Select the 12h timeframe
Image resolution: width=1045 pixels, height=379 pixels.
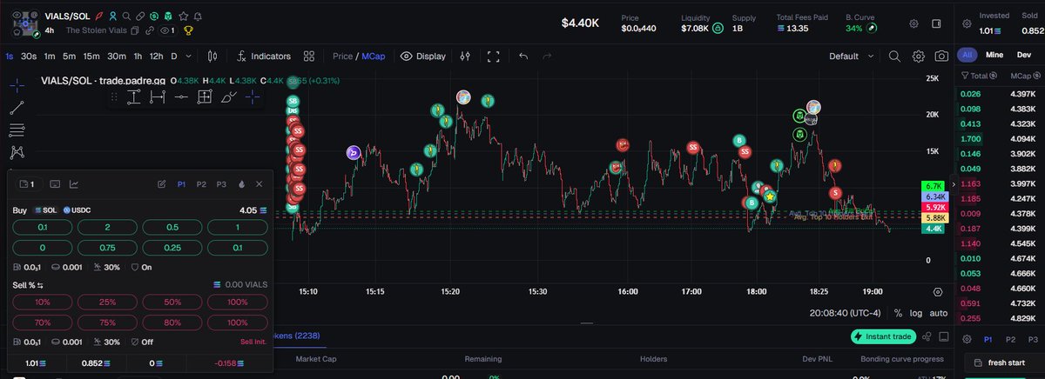156,57
